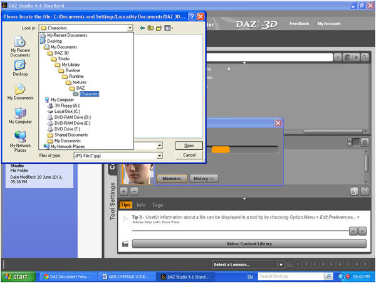Show previous tip with left arrow
376x283 pixels.
tap(353, 232)
